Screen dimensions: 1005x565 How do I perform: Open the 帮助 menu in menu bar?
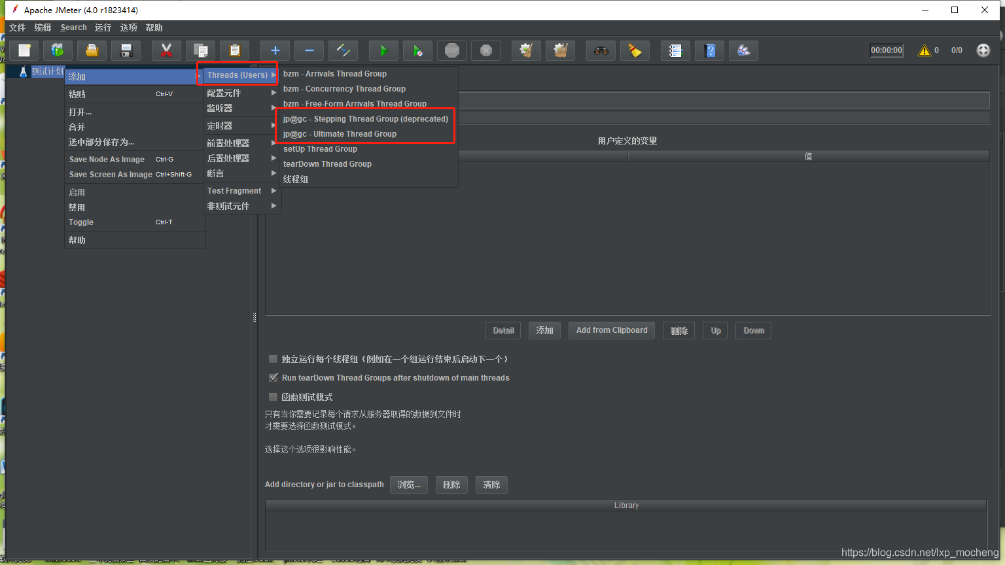(x=154, y=27)
